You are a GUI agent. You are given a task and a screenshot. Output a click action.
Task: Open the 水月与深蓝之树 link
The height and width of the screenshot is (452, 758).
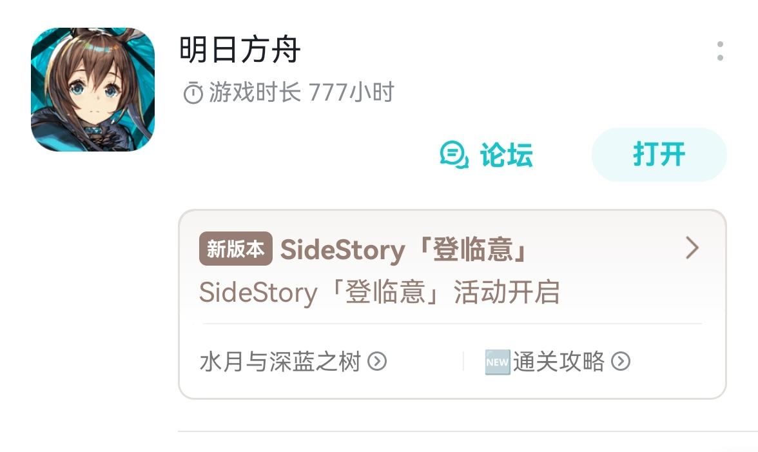[280, 362]
